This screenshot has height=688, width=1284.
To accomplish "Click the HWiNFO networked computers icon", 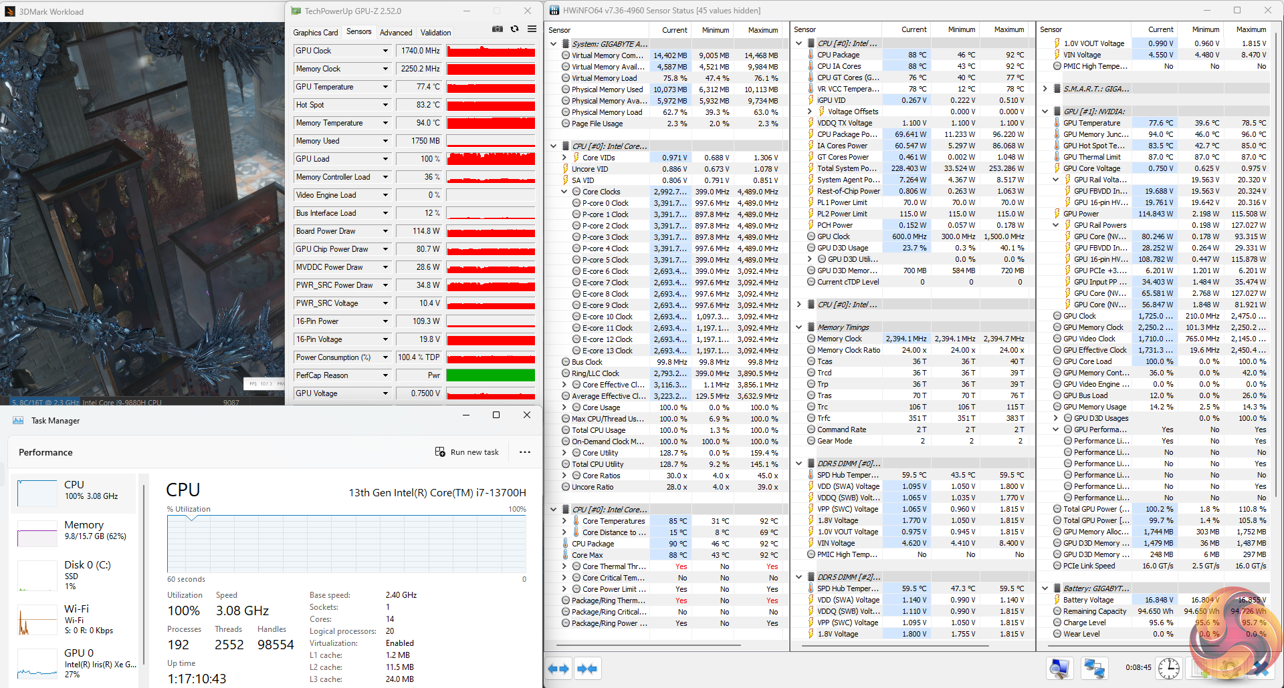I will pyautogui.click(x=1094, y=668).
